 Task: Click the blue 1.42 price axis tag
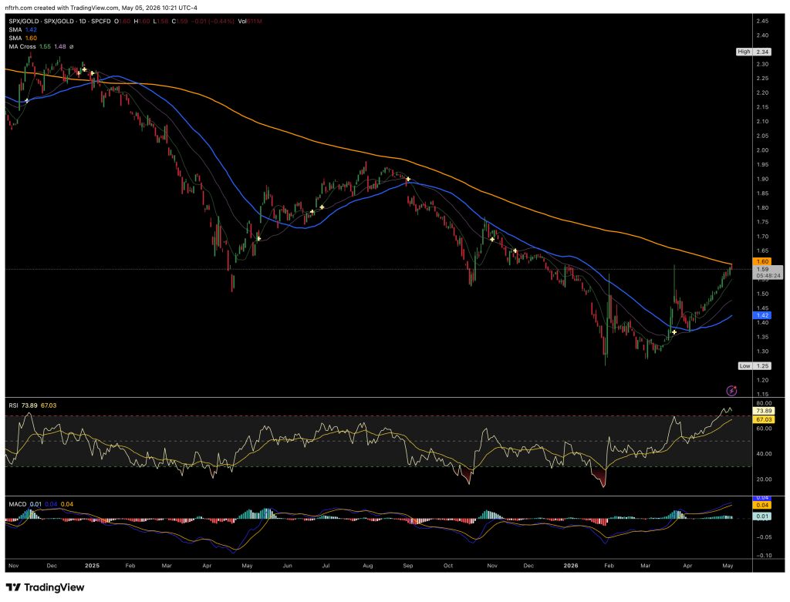tap(762, 315)
